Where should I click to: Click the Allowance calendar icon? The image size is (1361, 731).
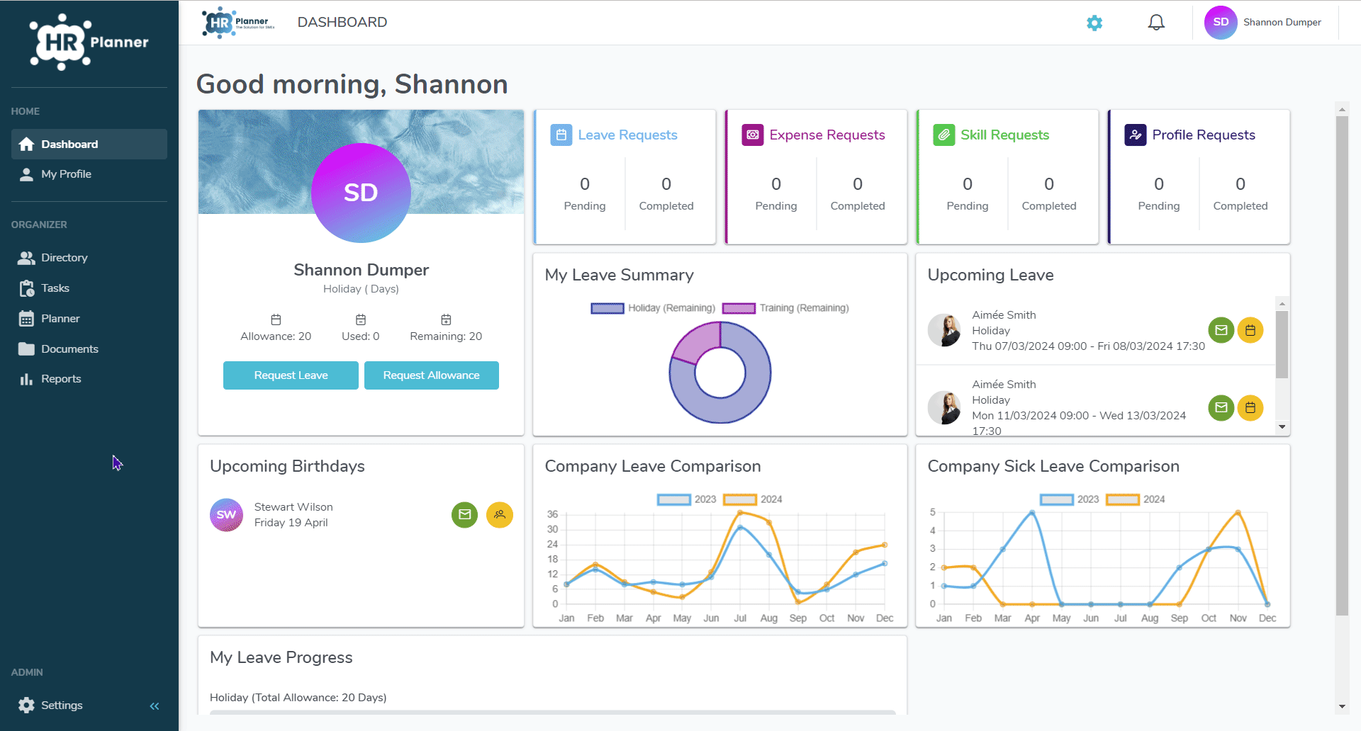click(x=276, y=319)
